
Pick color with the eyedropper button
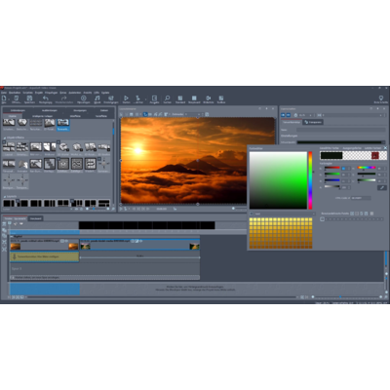coord(382,188)
